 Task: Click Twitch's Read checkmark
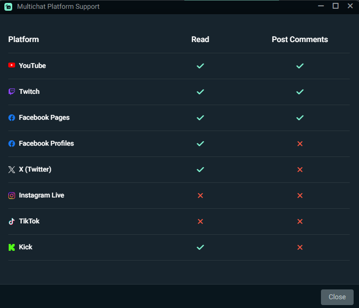200,92
